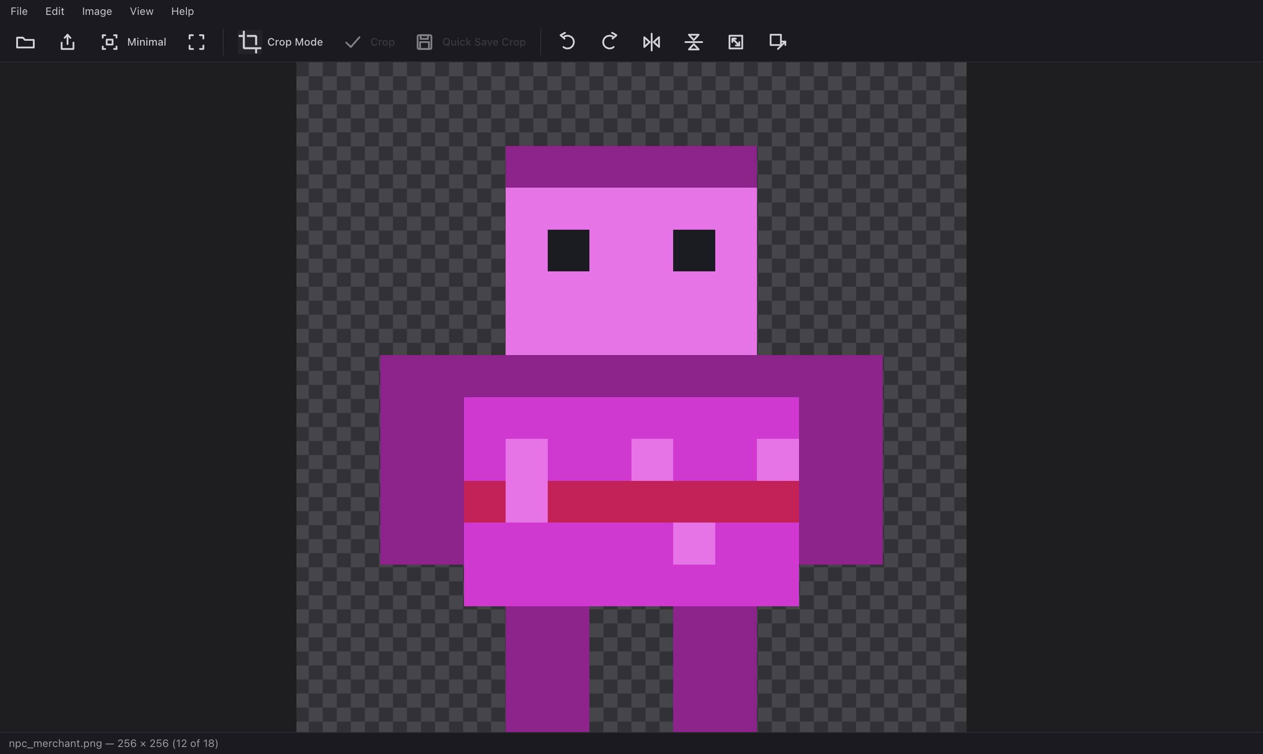The image size is (1263, 754).
Task: Click the Quick Save Crop button
Action: 471,42
